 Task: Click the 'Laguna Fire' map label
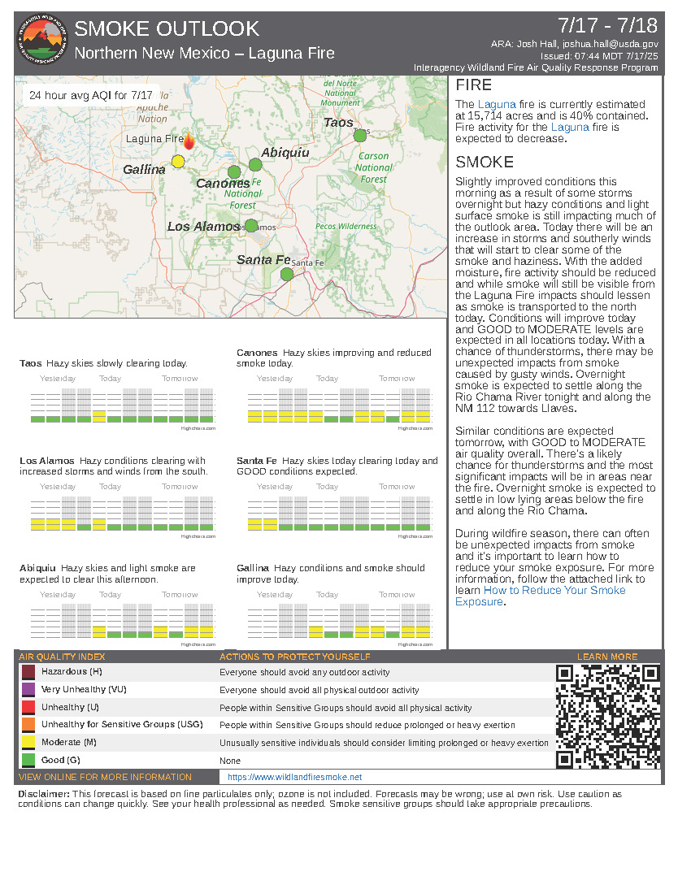(154, 138)
